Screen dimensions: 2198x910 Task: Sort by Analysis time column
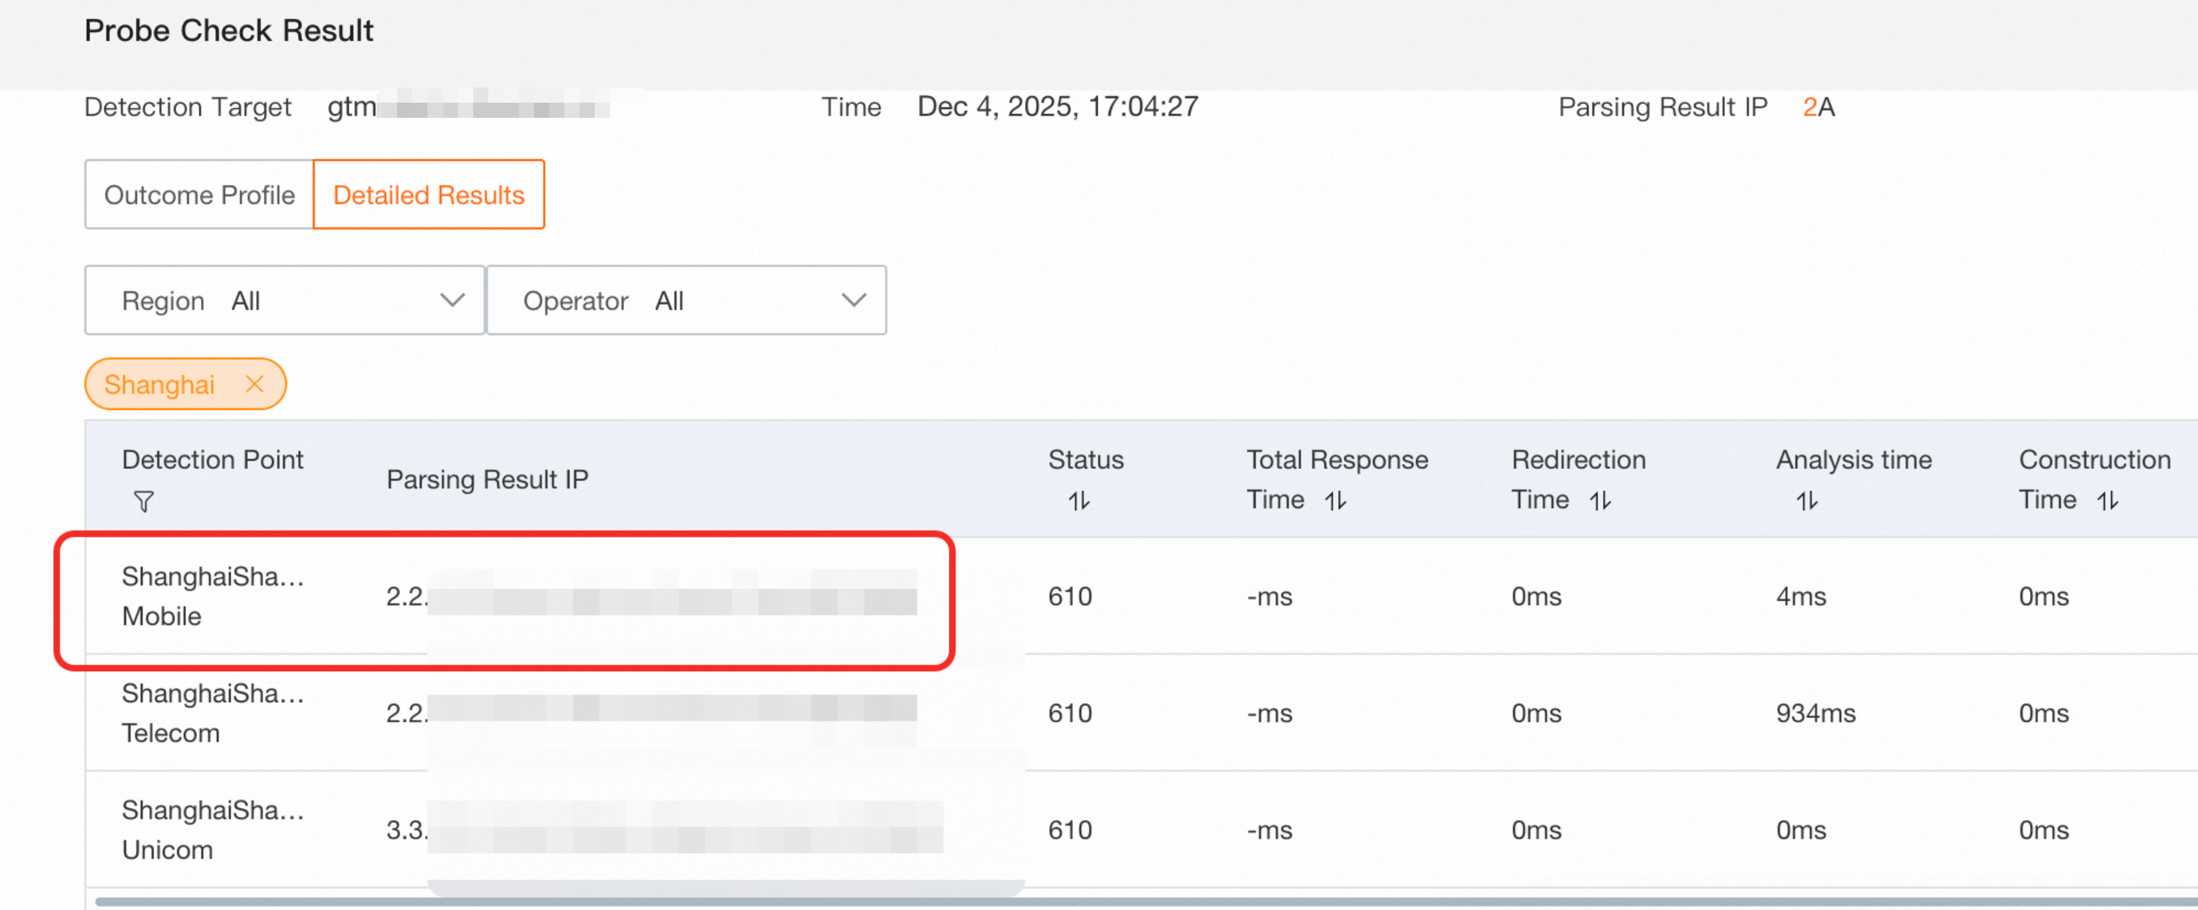tap(1806, 501)
